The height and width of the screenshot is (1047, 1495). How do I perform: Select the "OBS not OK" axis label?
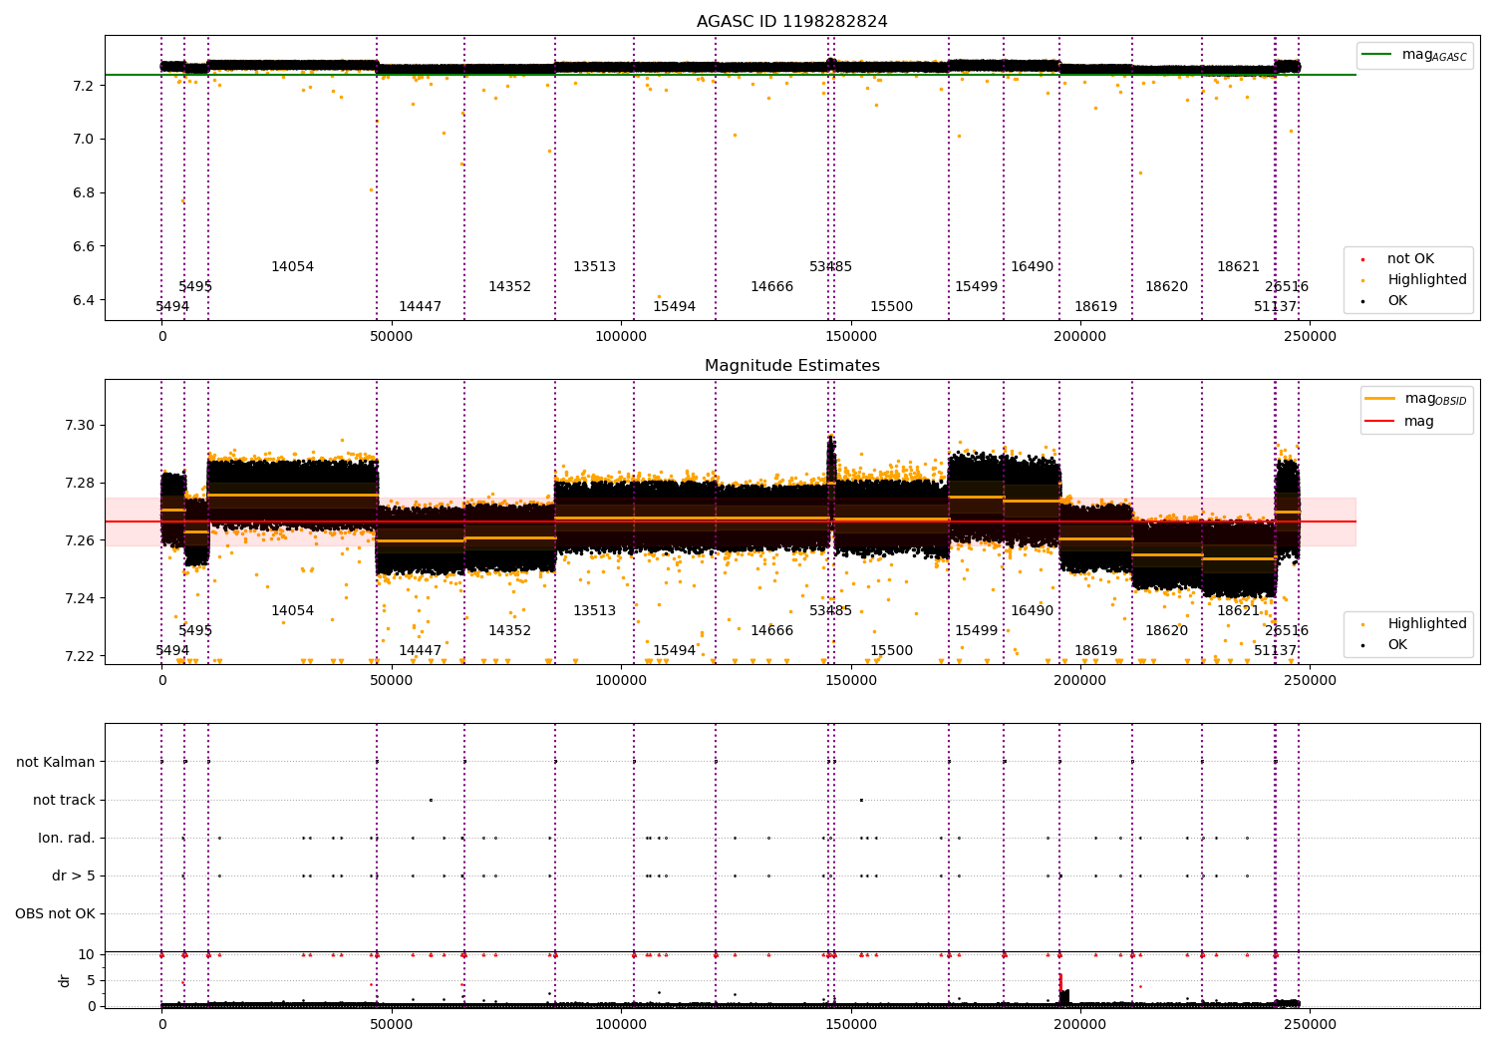coord(55,914)
